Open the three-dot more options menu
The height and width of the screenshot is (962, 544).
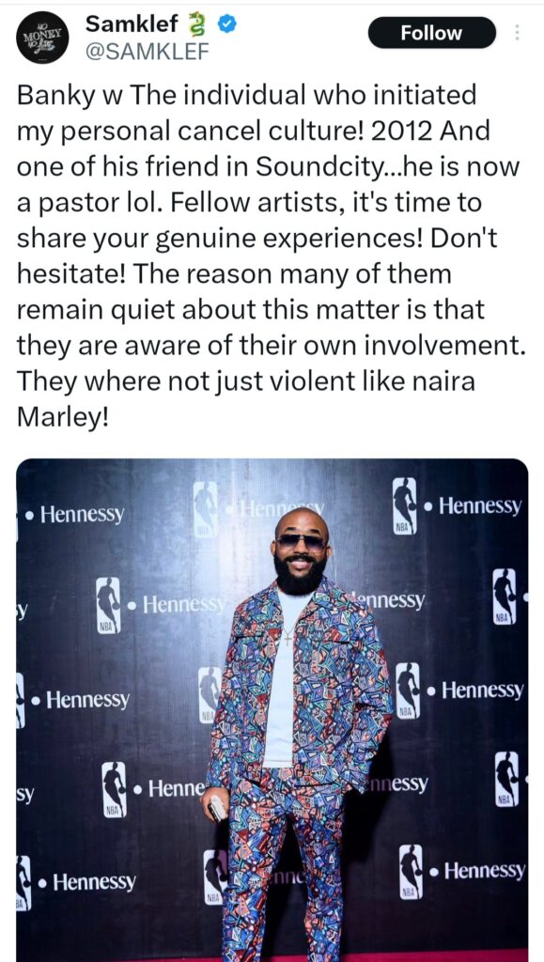pos(518,33)
